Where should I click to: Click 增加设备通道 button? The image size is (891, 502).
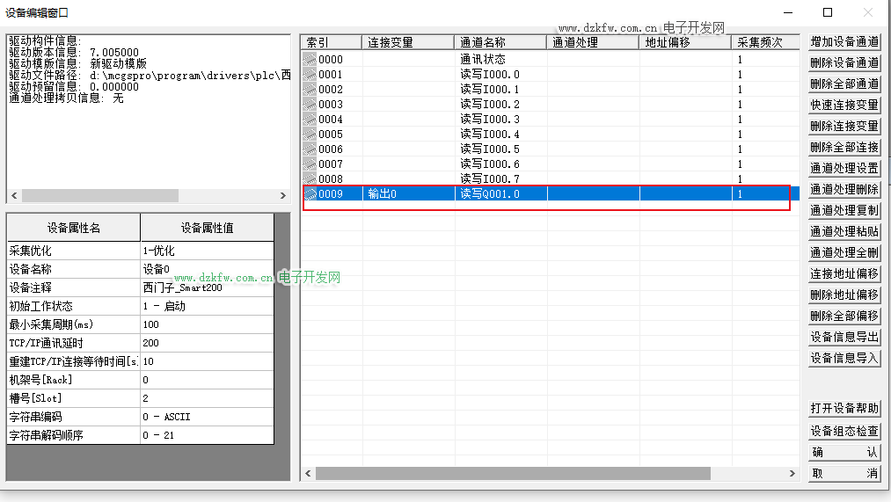coord(844,41)
